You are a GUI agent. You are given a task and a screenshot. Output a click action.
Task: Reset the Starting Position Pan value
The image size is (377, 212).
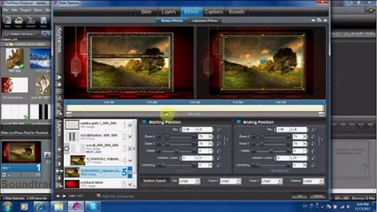pyautogui.click(x=219, y=130)
